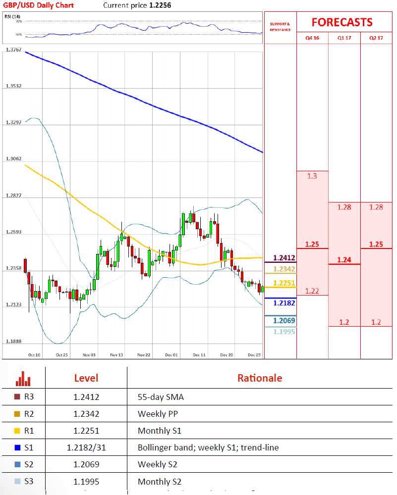Click the S3 light blue color swatch

click(17, 481)
